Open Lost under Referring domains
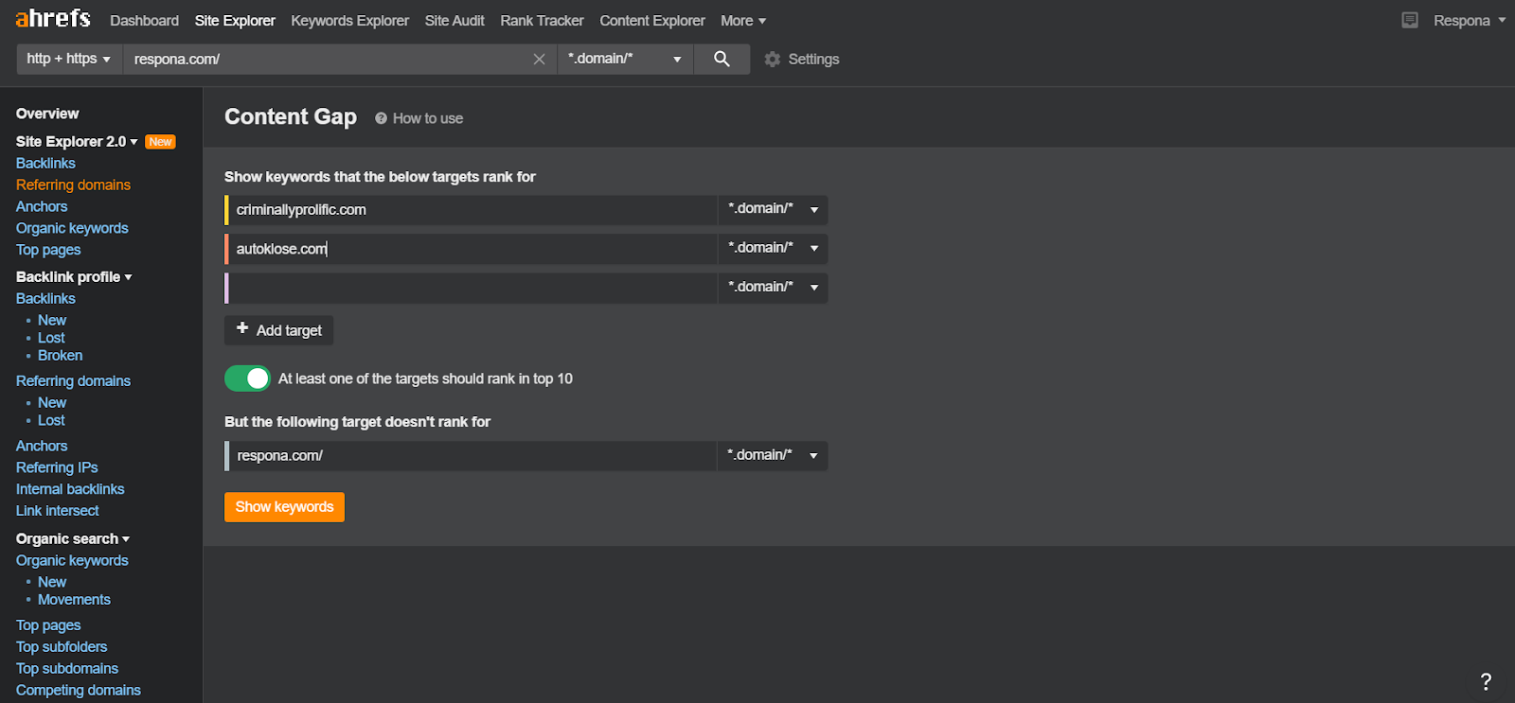Screen dimensions: 1515x703 pyautogui.click(x=51, y=420)
